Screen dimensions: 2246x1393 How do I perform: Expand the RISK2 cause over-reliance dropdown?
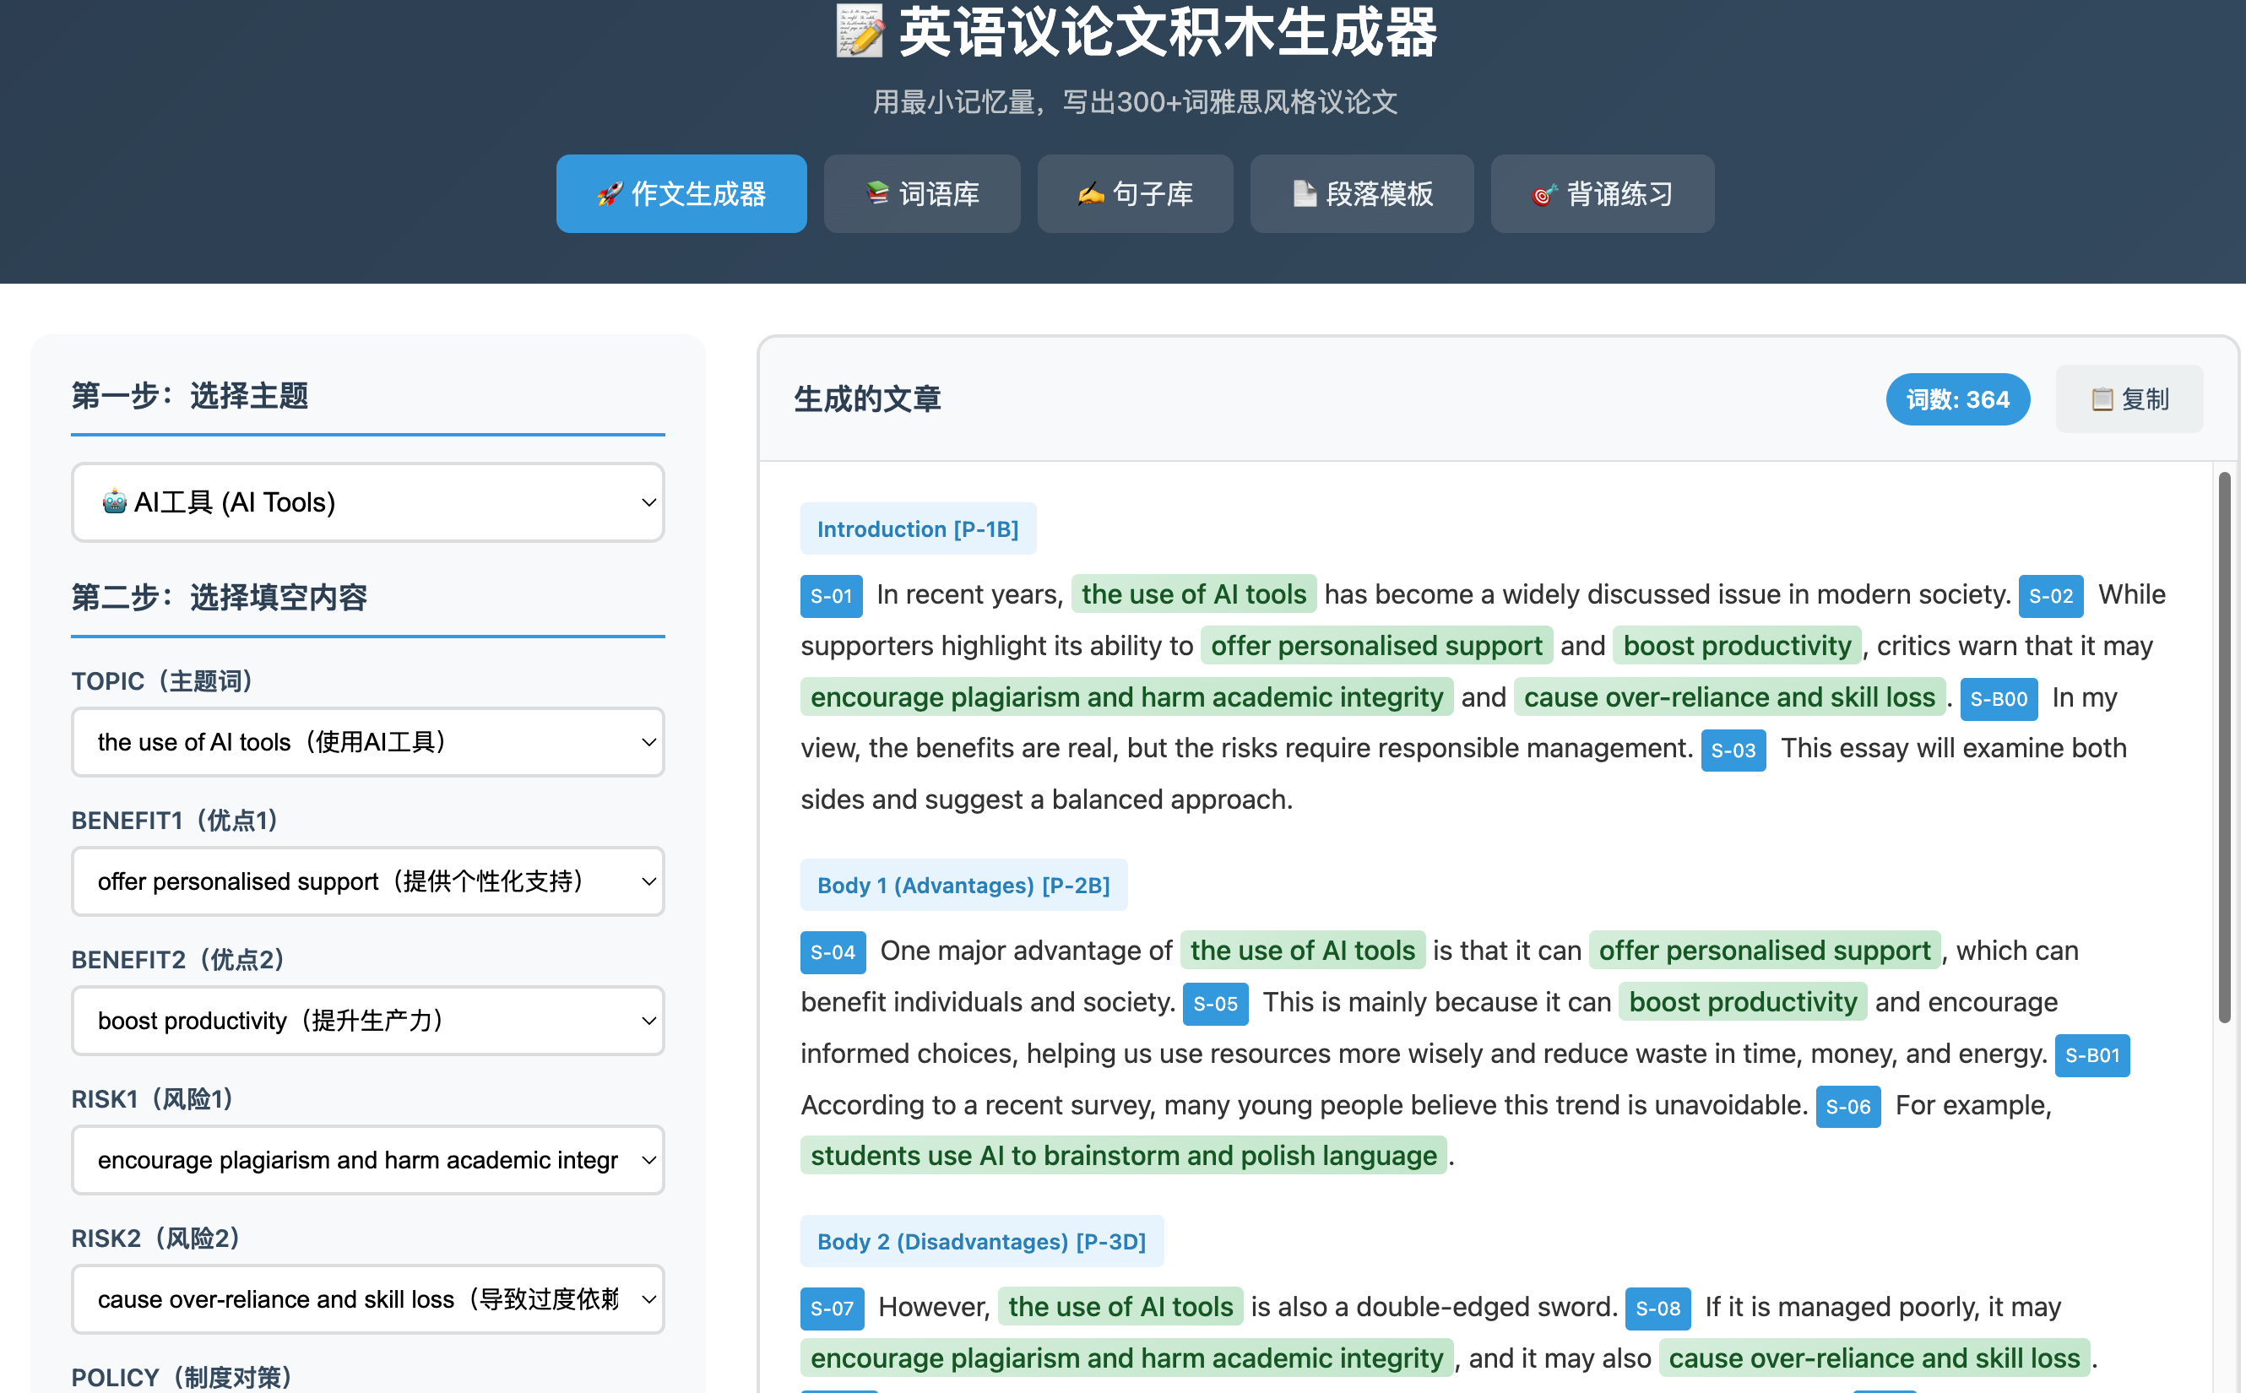pos(367,1299)
